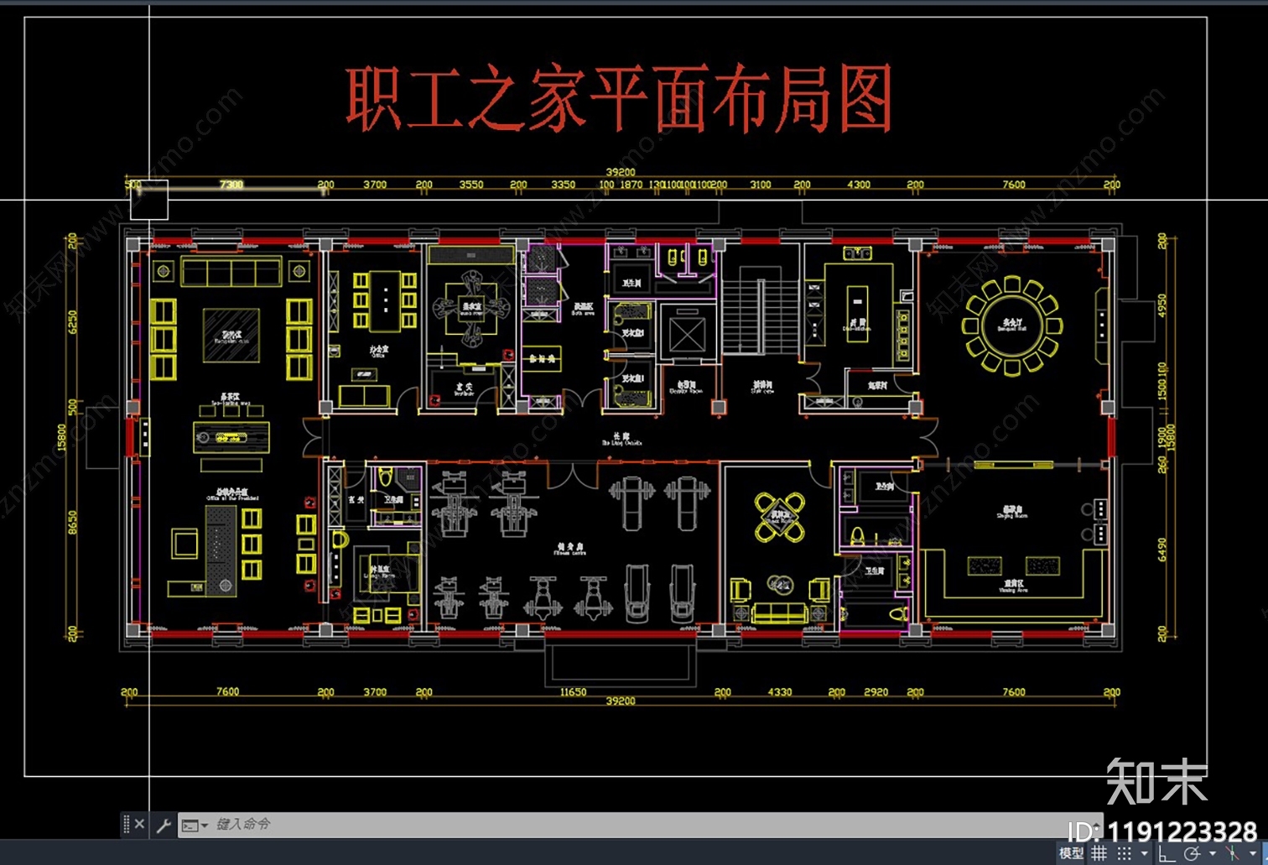This screenshot has width=1268, height=865.
Task: Close the command line window
Action: point(140,825)
